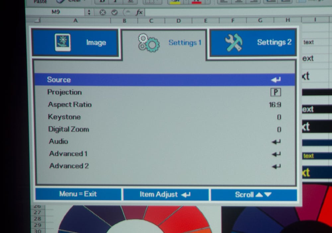The image size is (332, 233).
Task: Click into the formula bar input field
Action: pos(238,12)
